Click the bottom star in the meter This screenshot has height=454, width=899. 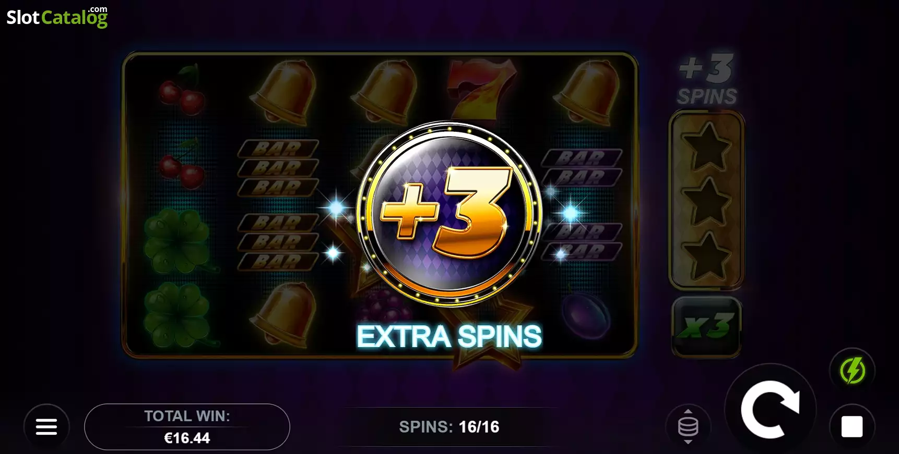707,255
